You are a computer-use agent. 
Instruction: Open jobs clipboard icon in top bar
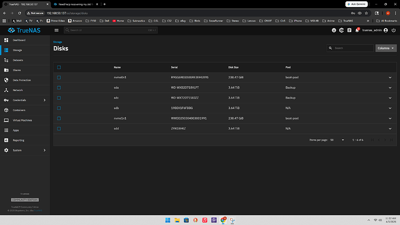pos(349,30)
